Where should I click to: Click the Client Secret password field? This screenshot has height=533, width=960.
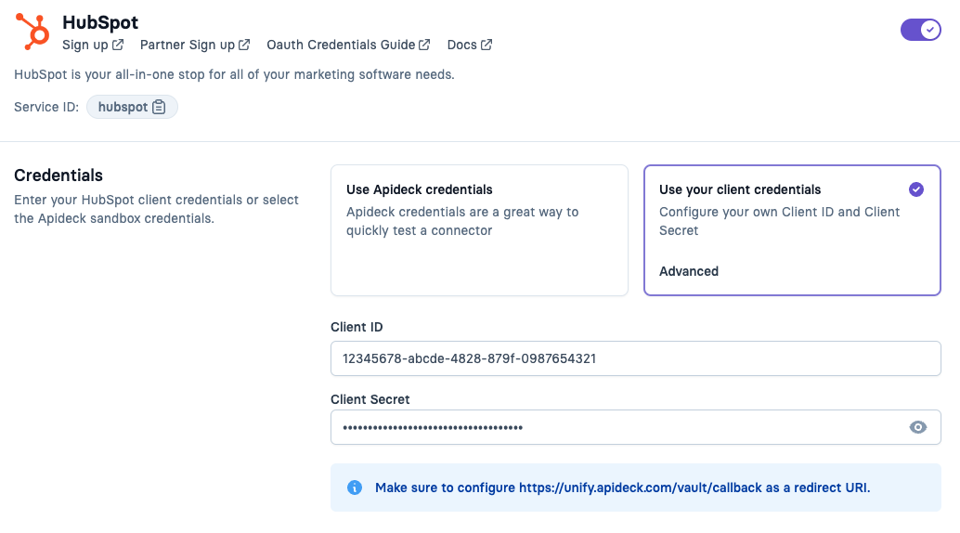635,427
